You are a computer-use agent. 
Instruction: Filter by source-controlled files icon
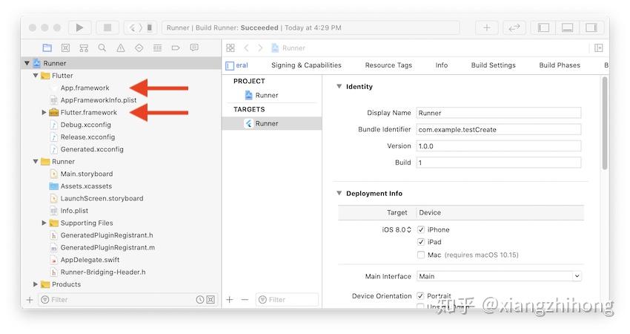coord(210,300)
